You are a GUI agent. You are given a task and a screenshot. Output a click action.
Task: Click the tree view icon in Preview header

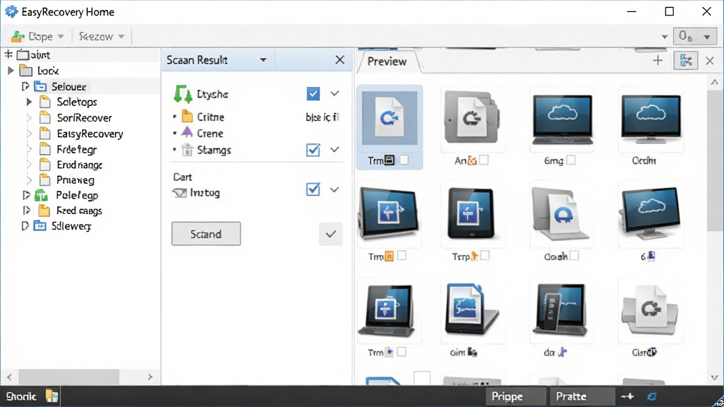pos(686,61)
